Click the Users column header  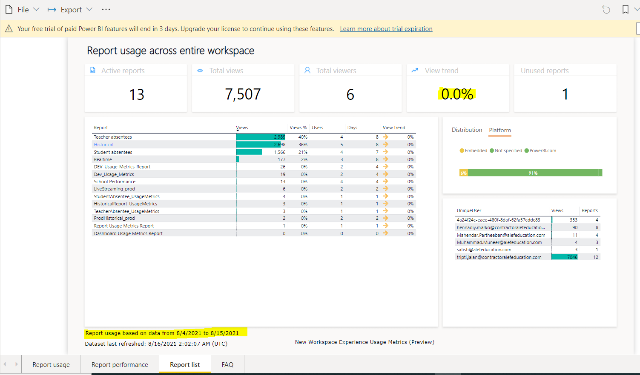(317, 128)
